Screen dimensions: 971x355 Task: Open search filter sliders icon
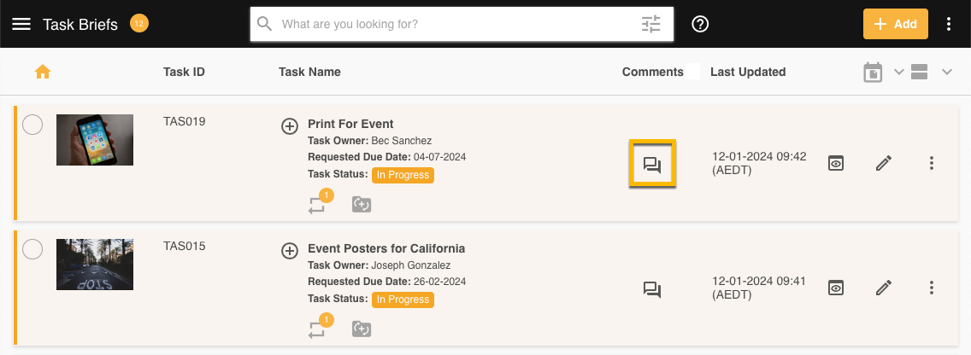click(x=651, y=24)
